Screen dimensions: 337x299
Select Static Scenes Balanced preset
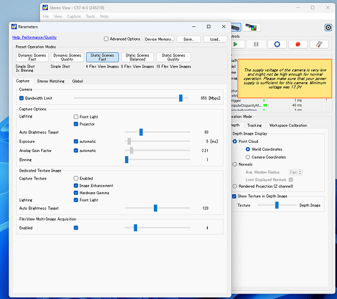click(138, 57)
